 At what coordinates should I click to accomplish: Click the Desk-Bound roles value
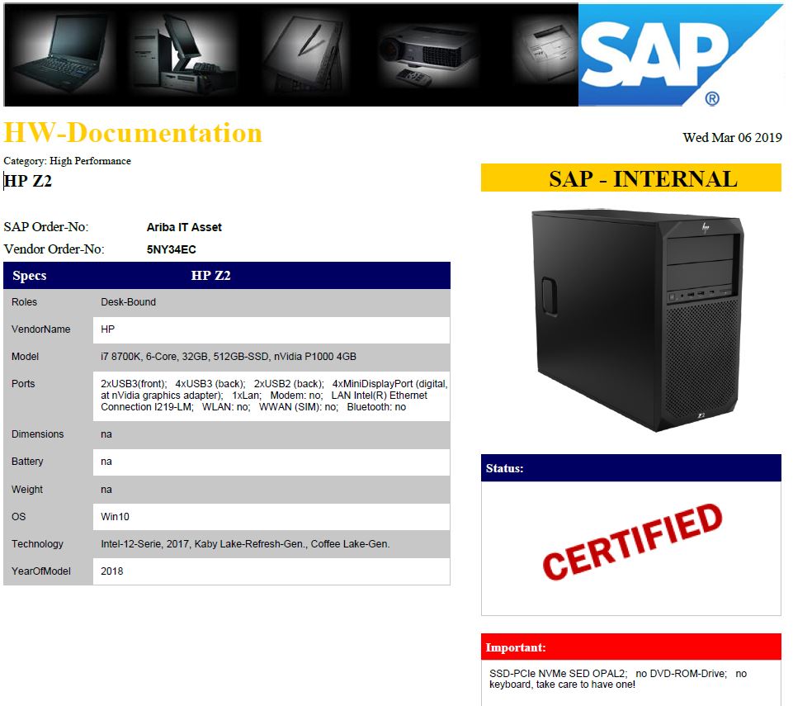pyautogui.click(x=128, y=302)
